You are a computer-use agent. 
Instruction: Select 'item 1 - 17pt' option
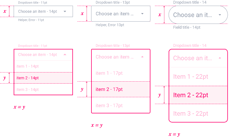point(109,73)
